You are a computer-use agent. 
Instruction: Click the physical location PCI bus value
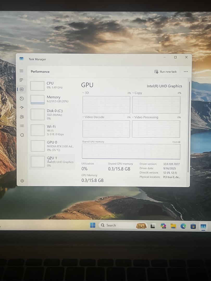click(171, 177)
